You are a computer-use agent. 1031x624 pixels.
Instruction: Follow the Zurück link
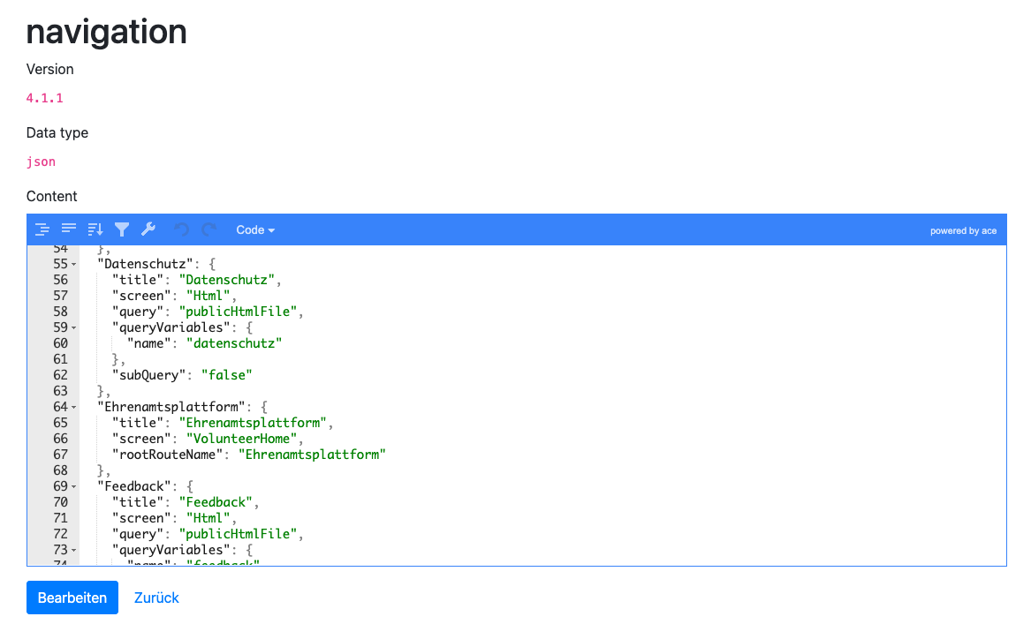pos(156,598)
